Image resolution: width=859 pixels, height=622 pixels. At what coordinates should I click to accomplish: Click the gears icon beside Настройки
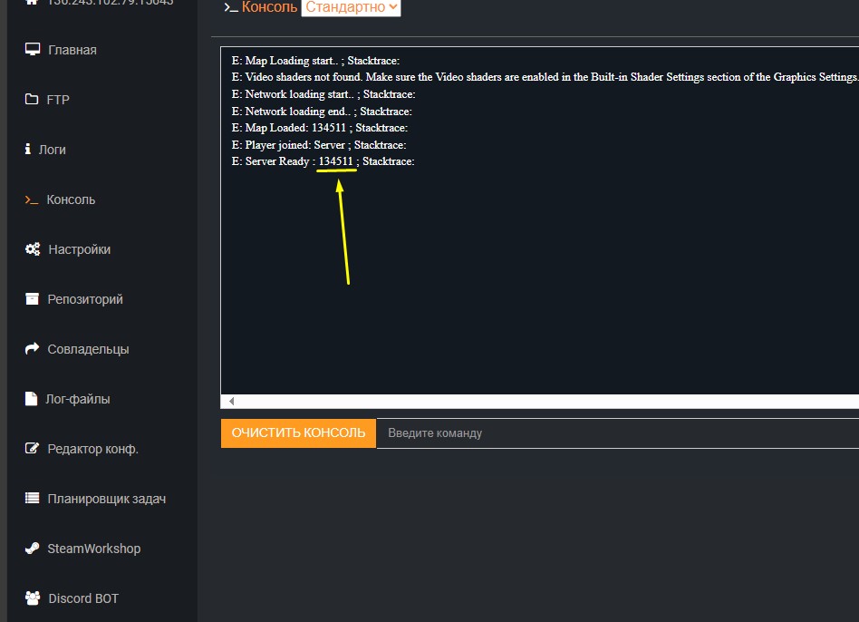(x=33, y=249)
